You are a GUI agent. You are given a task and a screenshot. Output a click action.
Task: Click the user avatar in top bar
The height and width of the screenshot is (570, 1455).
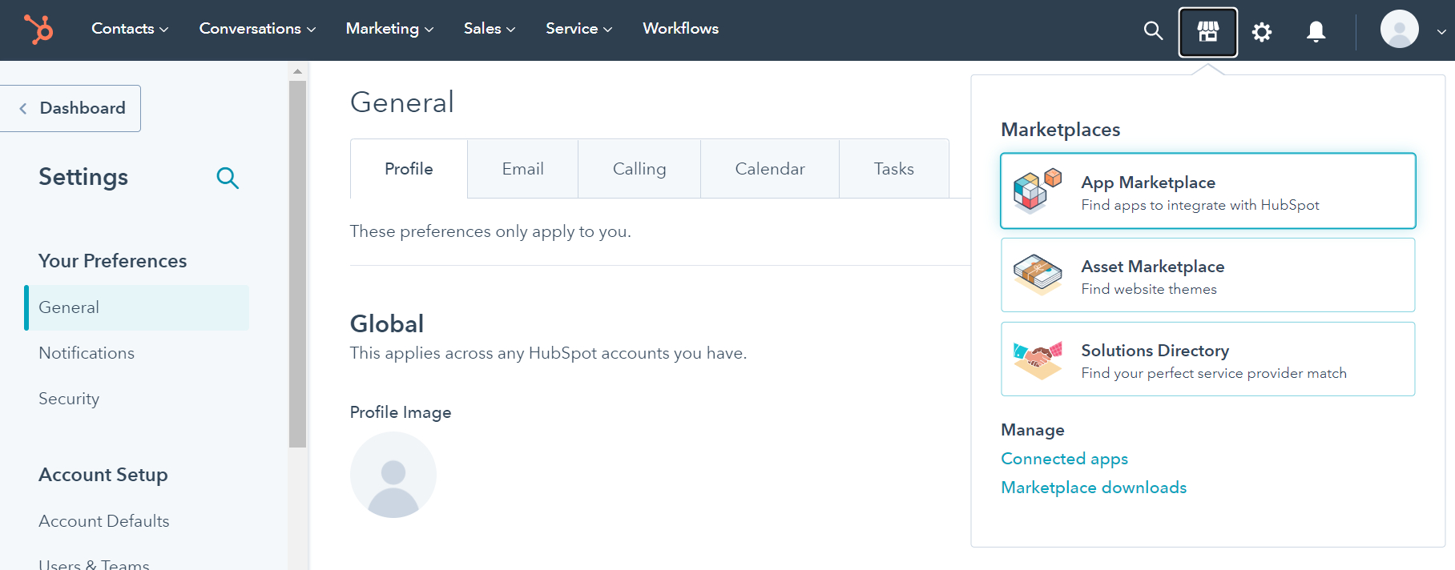1400,30
